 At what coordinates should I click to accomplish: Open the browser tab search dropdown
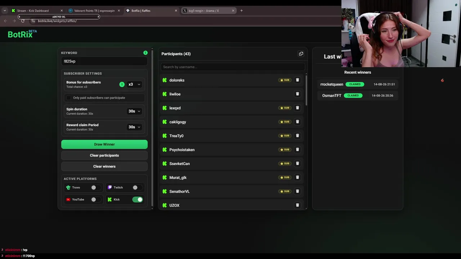coord(5,10)
